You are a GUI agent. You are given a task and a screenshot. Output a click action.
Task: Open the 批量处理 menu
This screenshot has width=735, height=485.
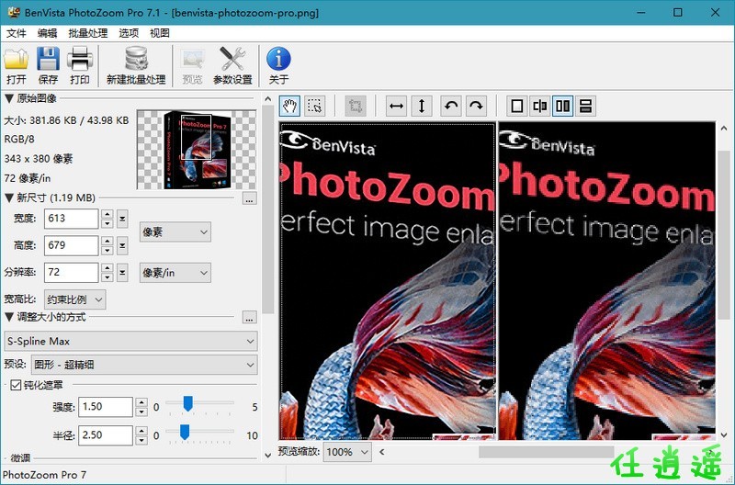click(88, 33)
